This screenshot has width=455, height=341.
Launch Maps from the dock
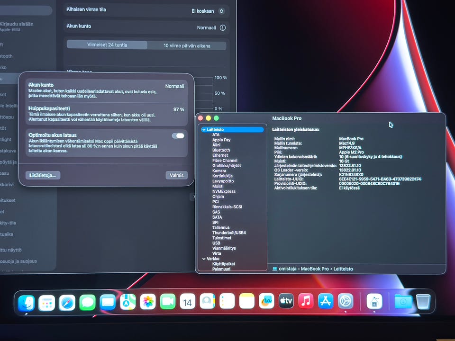[127, 302]
